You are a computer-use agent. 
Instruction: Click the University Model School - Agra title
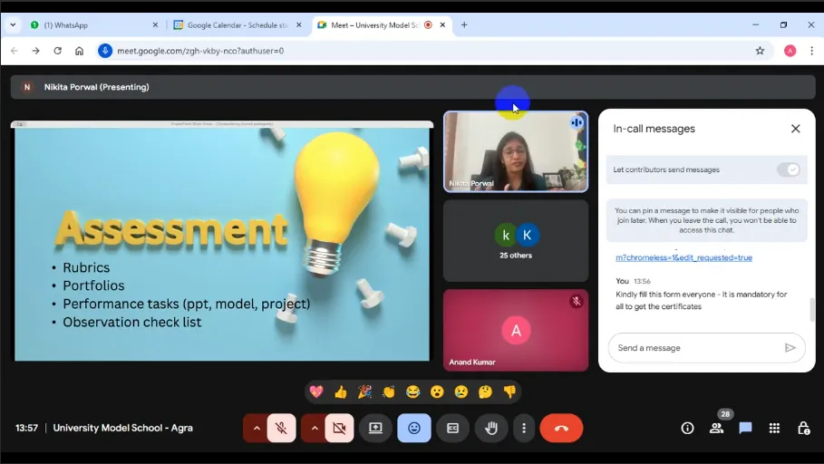point(123,429)
